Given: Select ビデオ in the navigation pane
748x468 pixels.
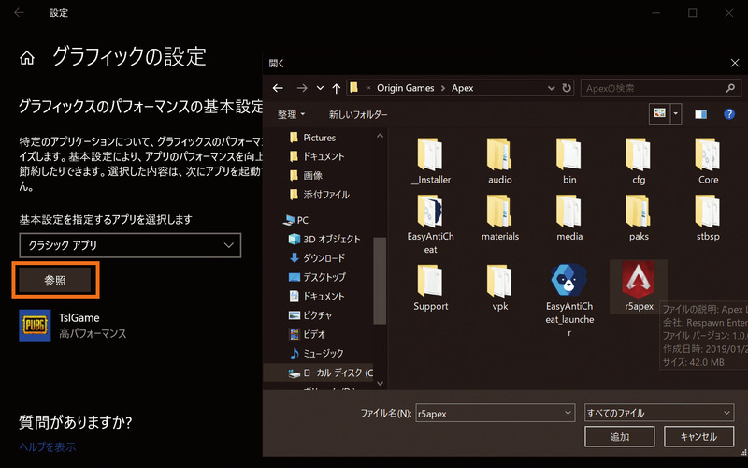Looking at the screenshot, I should tap(307, 334).
